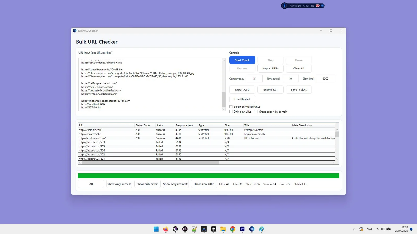Click the green progress bar
Image resolution: width=417 pixels, height=234 pixels.
pos(208,176)
